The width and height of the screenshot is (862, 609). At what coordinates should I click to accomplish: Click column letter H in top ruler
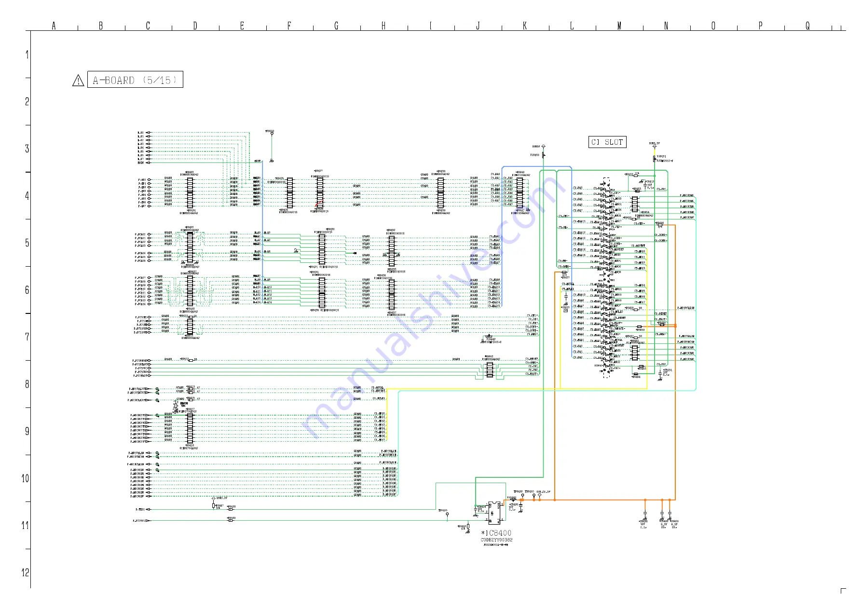coord(383,26)
